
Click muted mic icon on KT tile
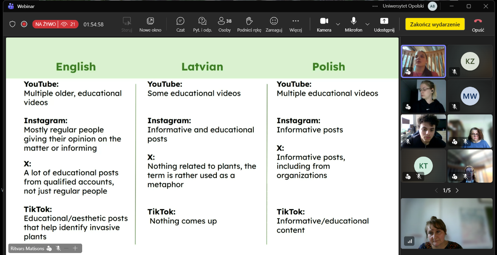[419, 176]
